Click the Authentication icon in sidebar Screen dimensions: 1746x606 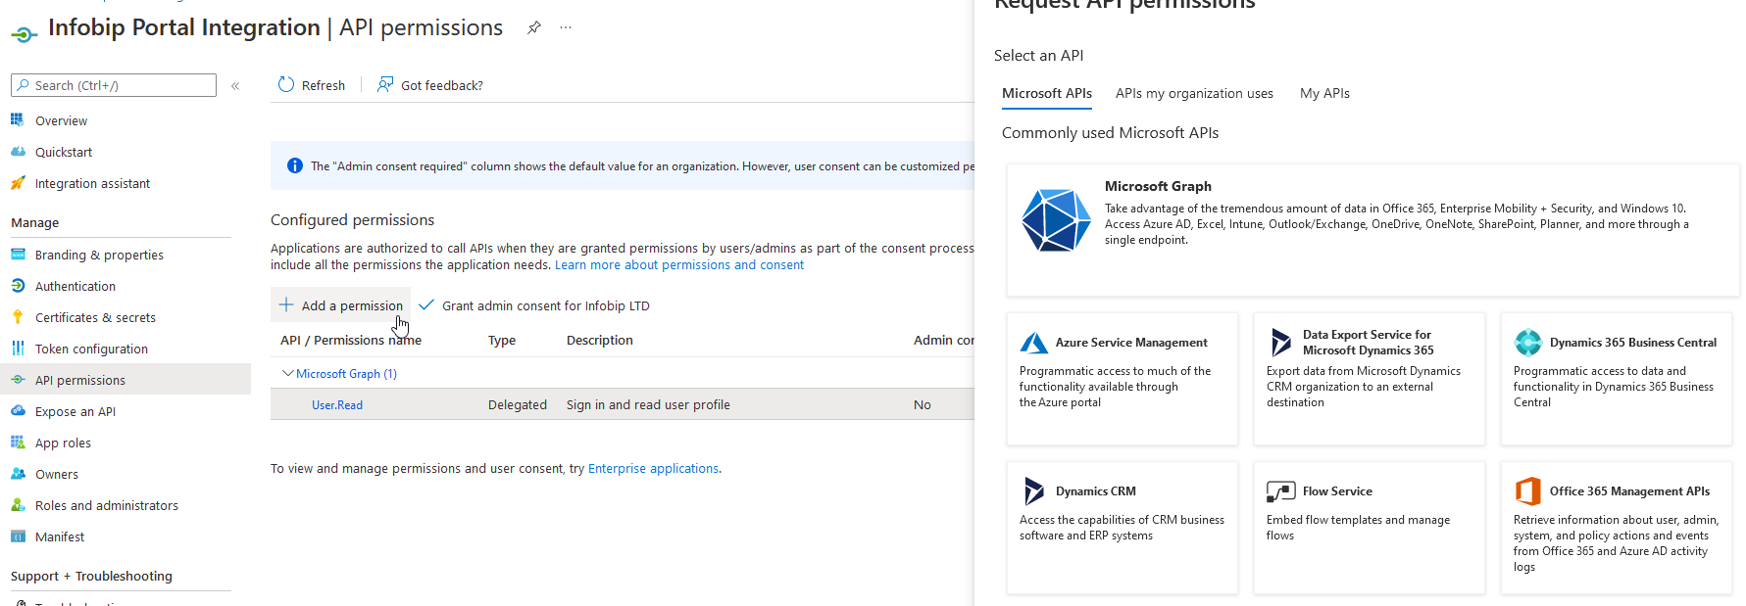[18, 286]
